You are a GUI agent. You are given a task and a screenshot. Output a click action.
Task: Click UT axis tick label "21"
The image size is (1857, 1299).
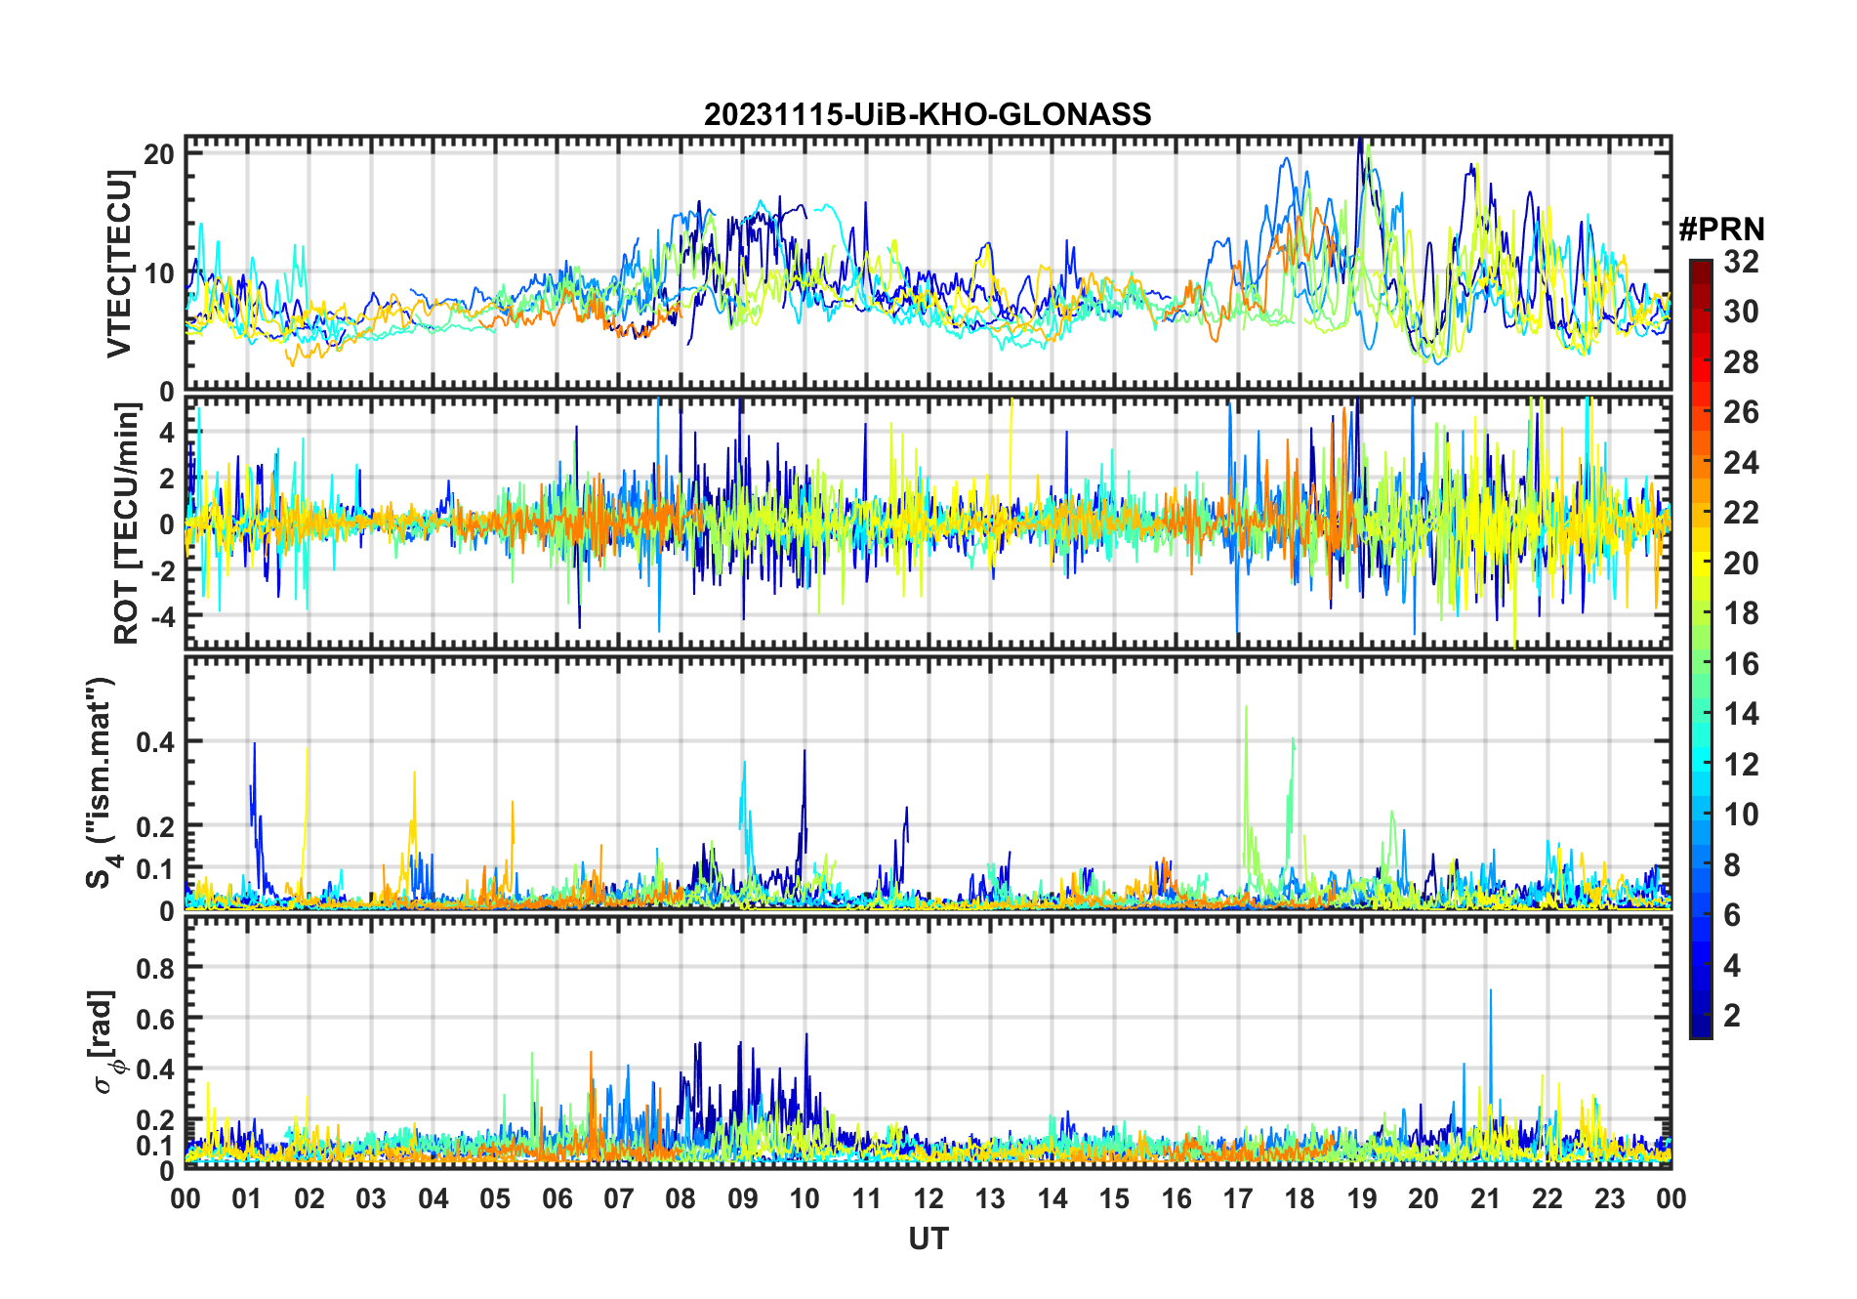[1486, 1198]
